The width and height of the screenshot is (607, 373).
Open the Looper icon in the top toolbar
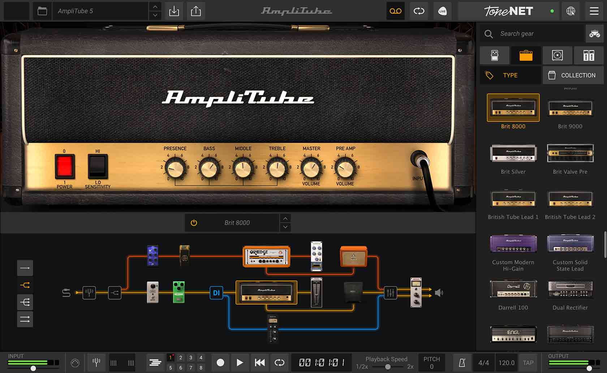[x=395, y=11]
